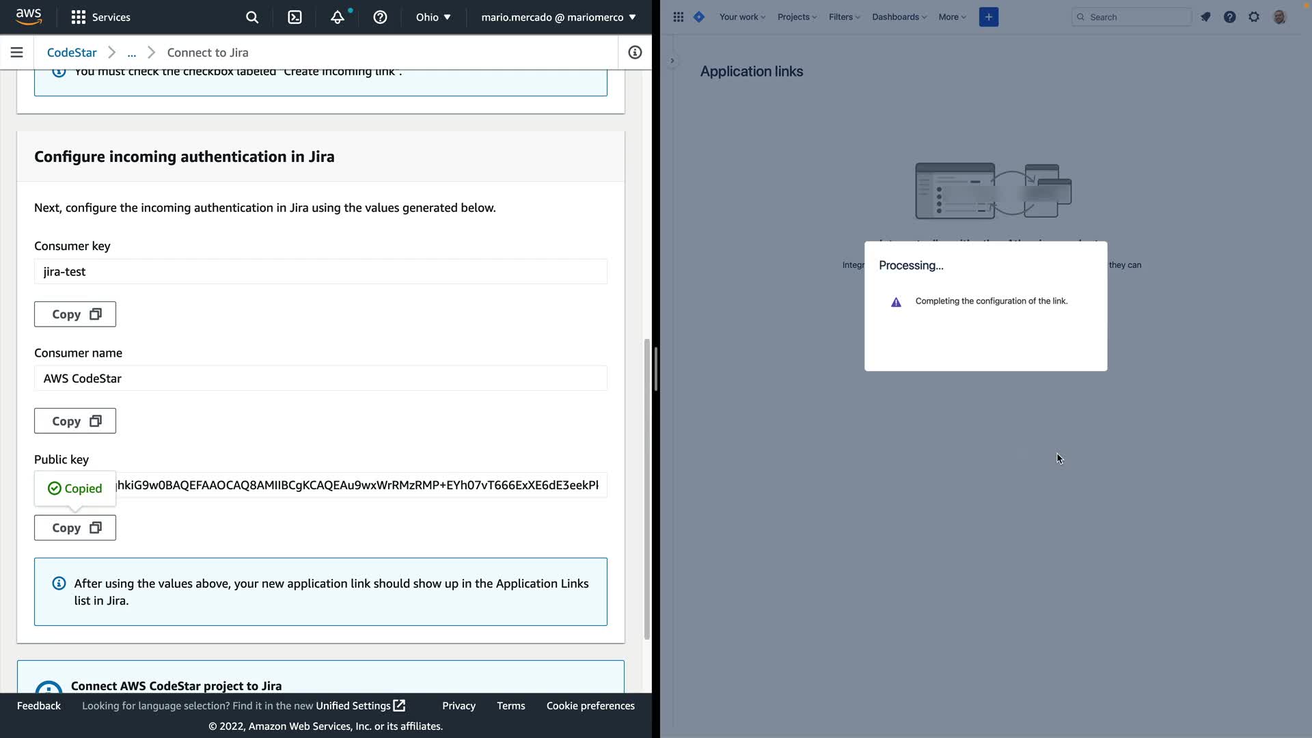Screen dimensions: 1312x738
Task: Open the AWS page info panel icon
Action: tap(635, 53)
